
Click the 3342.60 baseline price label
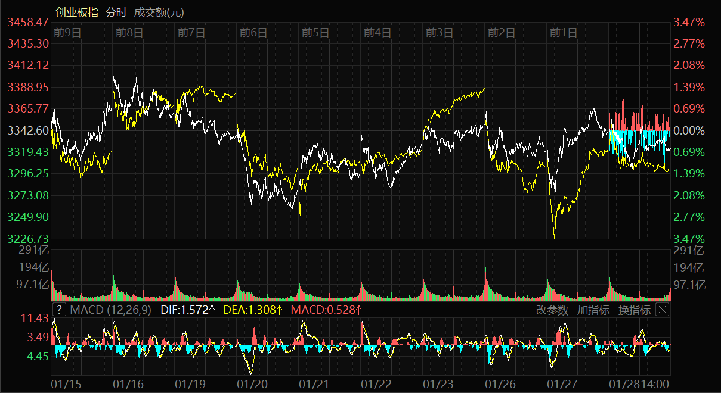[x=28, y=130]
